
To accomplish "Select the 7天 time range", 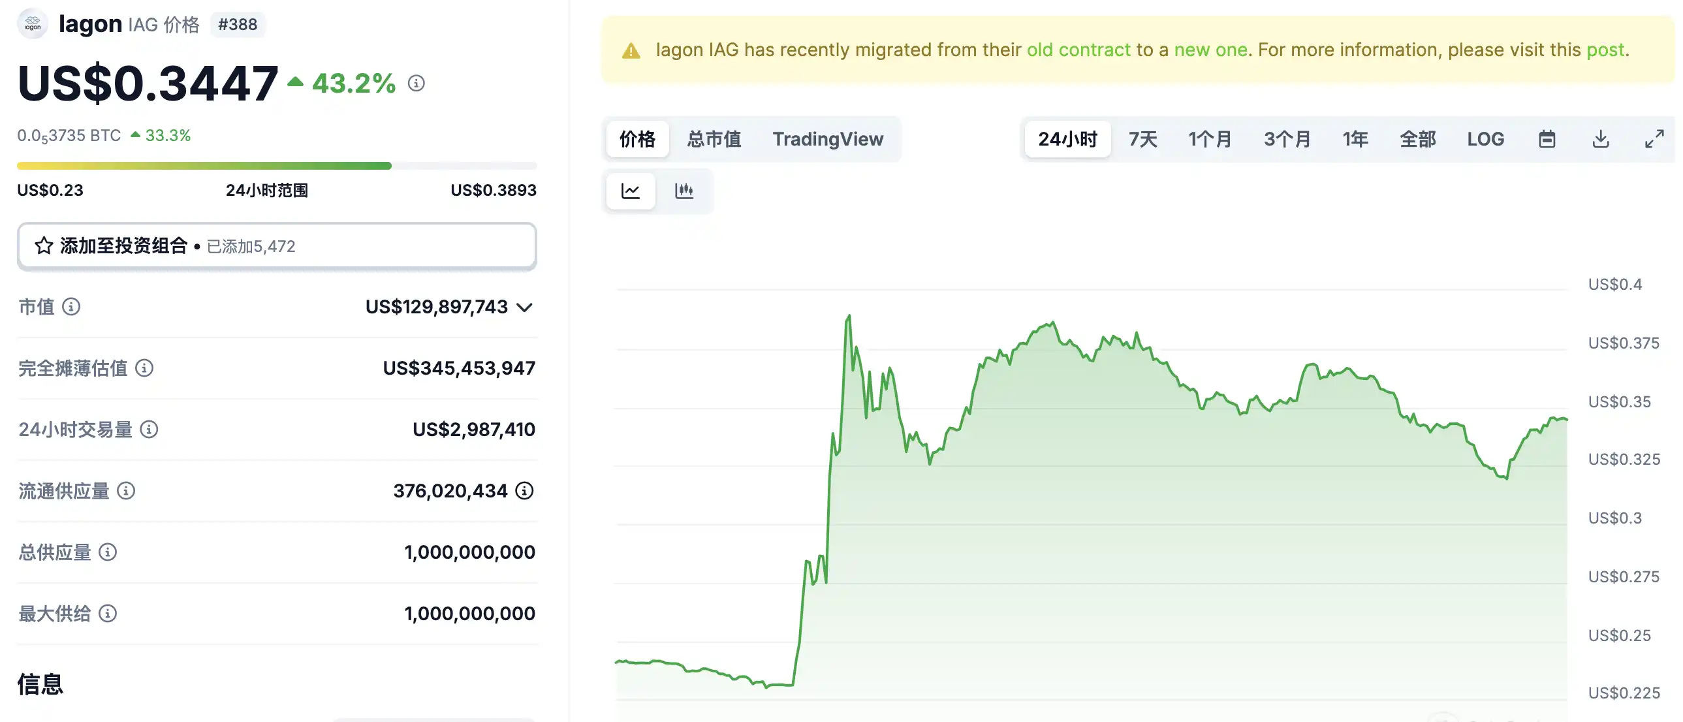I will pos(1142,139).
